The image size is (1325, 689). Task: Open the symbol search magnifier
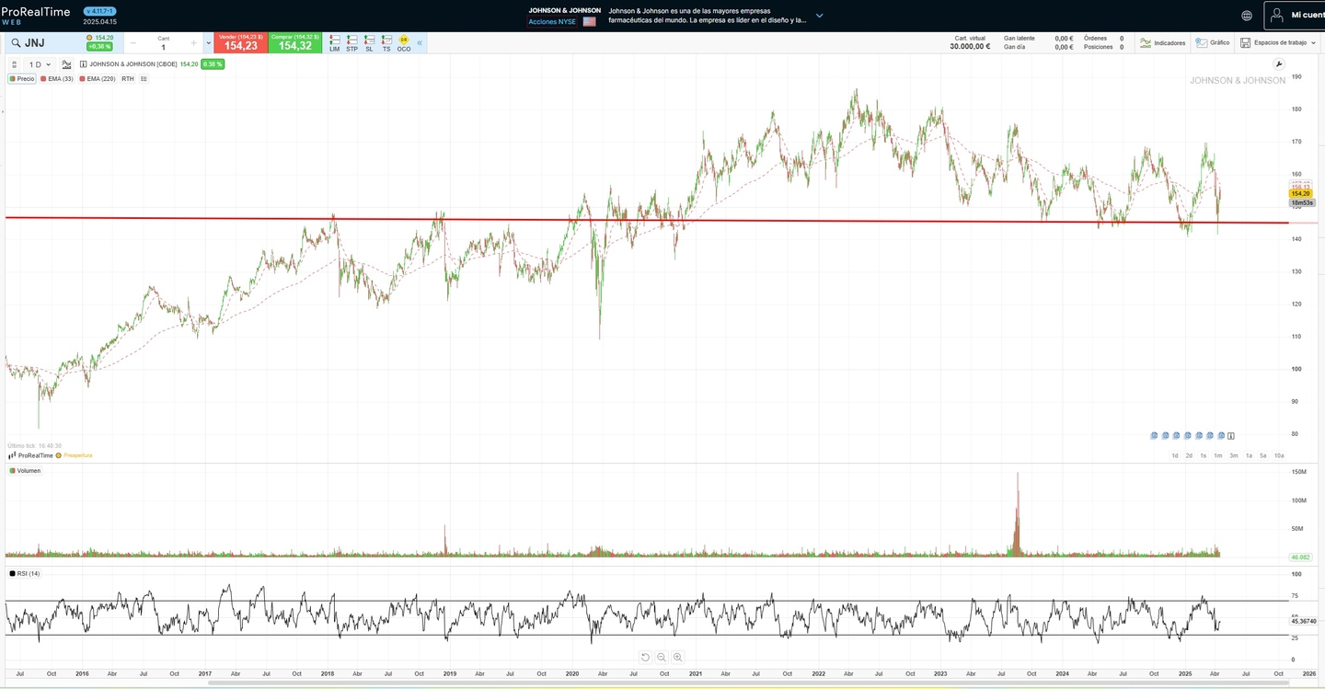point(15,42)
